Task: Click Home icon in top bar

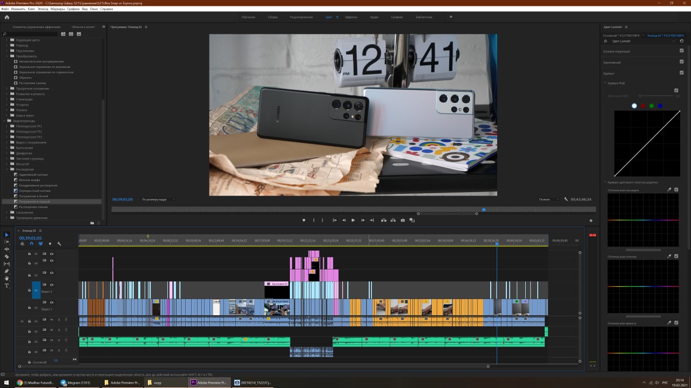Action: coord(7,17)
